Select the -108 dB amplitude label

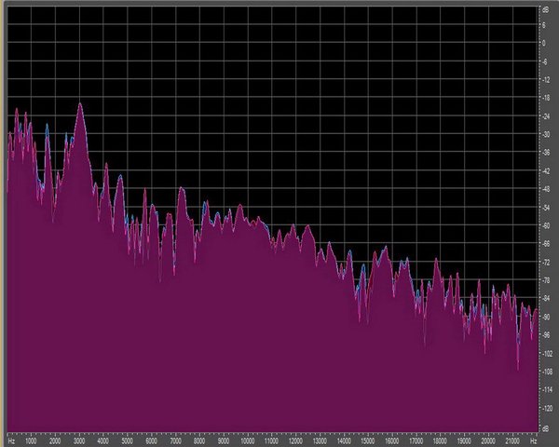point(546,372)
